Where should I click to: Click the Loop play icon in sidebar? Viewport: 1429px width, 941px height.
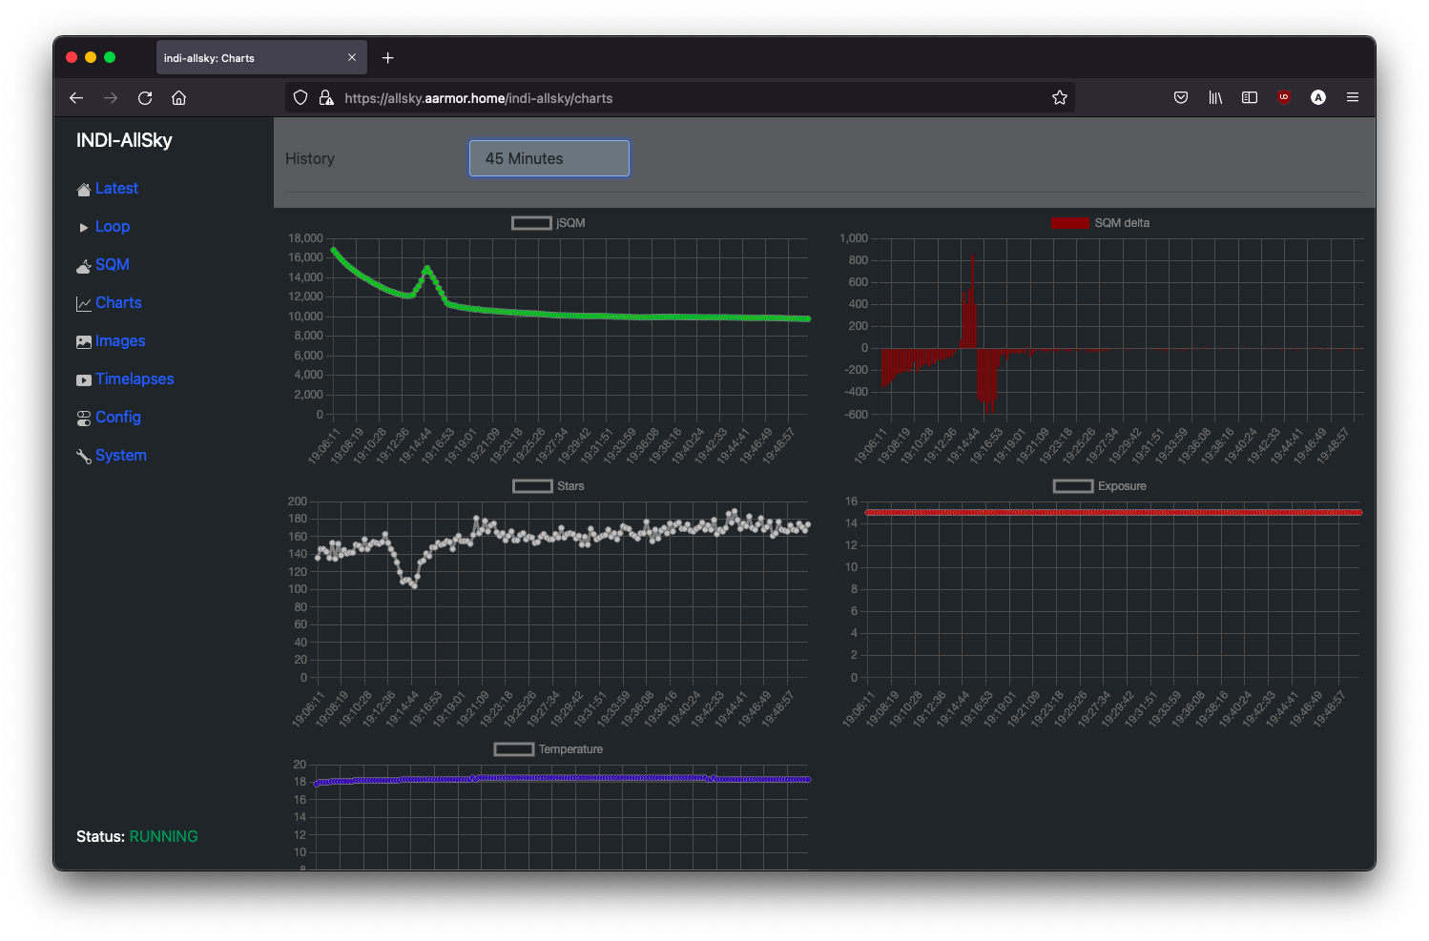tap(84, 228)
